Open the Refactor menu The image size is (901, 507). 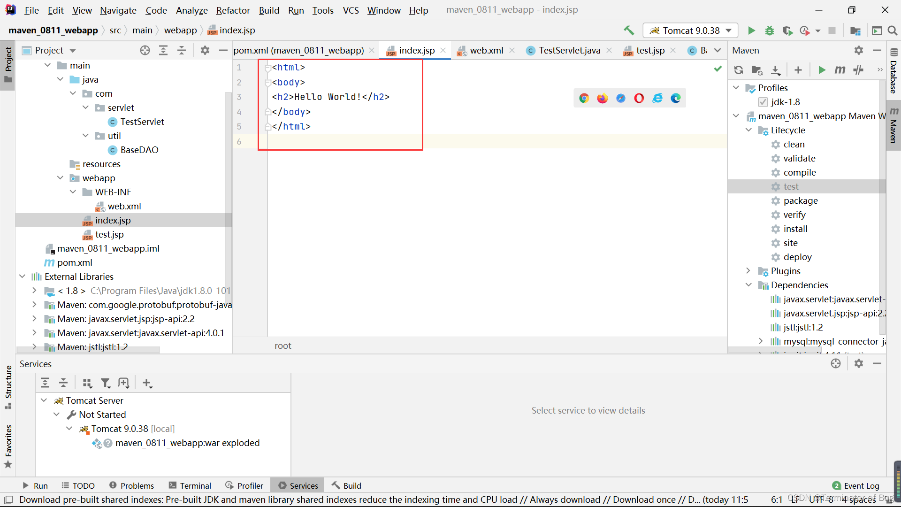(233, 10)
